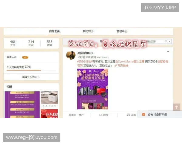The height and width of the screenshot is (145, 182).
Task: View the 538 微博 posts count
Action: coord(49,43)
